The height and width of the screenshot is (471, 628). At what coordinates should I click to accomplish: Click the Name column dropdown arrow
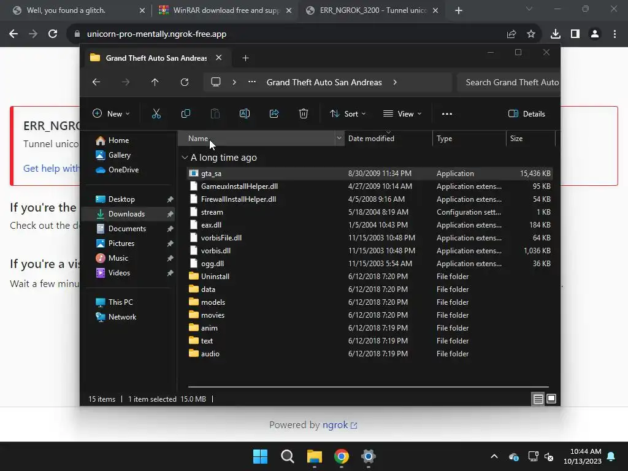point(339,138)
